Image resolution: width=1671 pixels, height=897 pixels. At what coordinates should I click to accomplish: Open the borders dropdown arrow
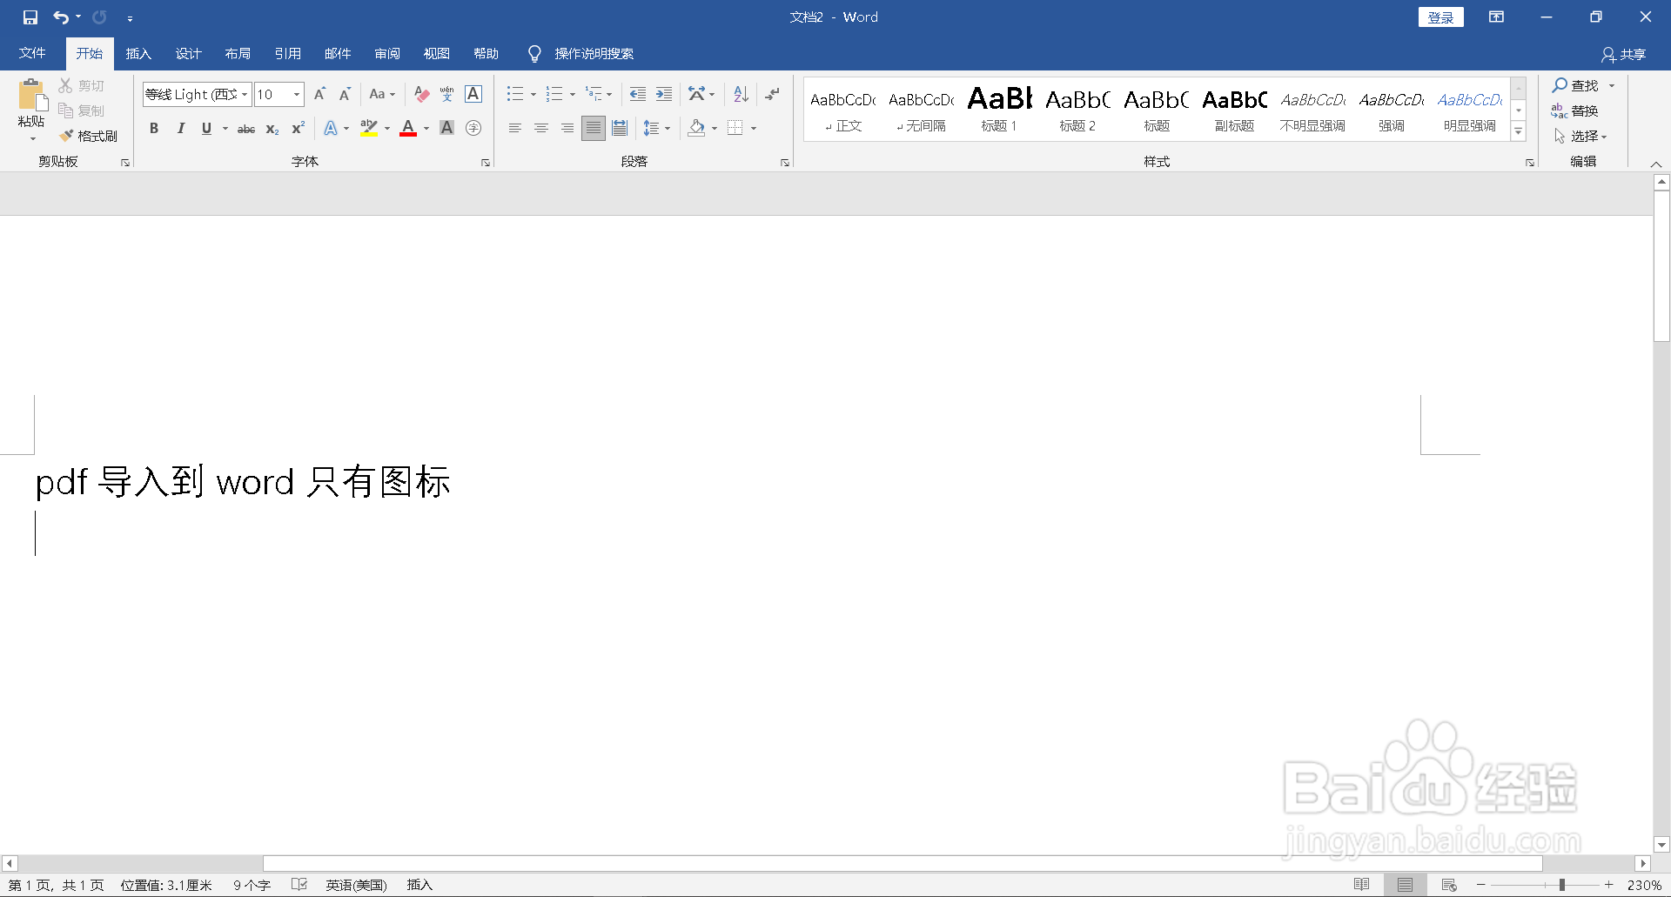[754, 128]
